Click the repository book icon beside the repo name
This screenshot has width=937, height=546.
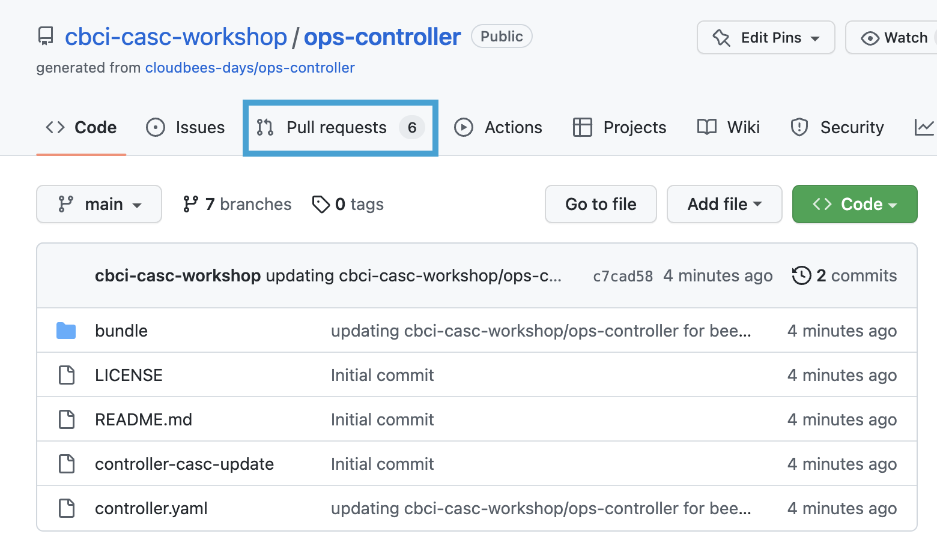point(46,37)
